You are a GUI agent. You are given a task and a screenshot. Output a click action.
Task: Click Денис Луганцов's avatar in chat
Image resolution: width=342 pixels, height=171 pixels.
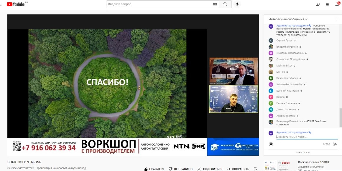(271, 109)
